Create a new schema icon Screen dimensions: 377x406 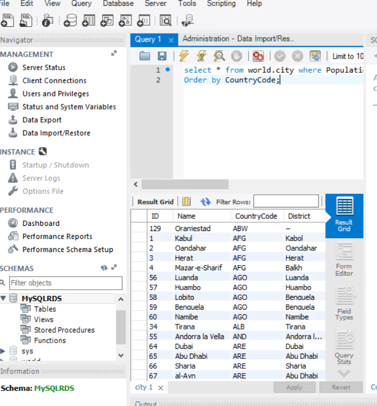(70, 20)
